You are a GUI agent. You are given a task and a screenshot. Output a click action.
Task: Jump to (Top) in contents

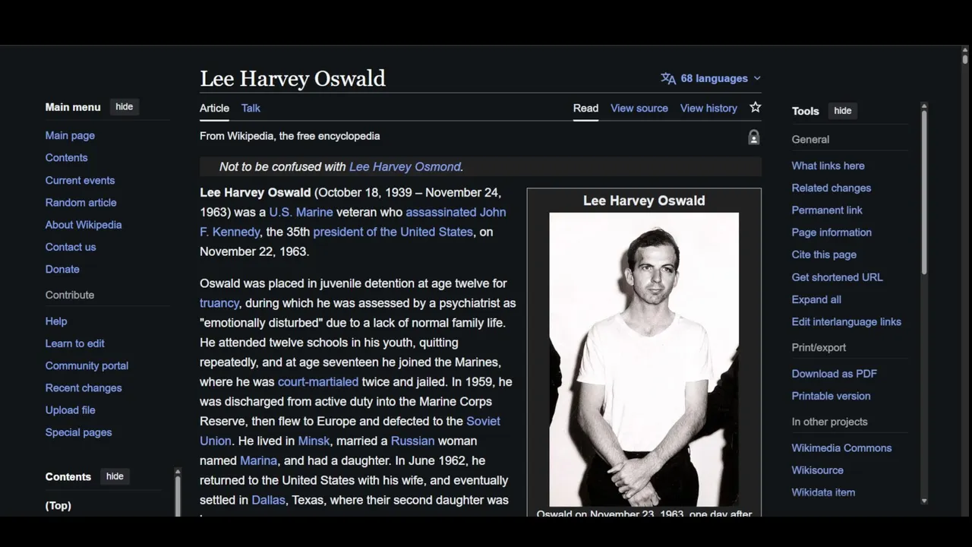58,505
